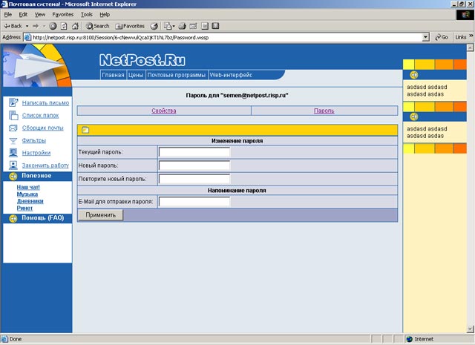Click the Print icon
475x345 pixels.
coord(182,26)
